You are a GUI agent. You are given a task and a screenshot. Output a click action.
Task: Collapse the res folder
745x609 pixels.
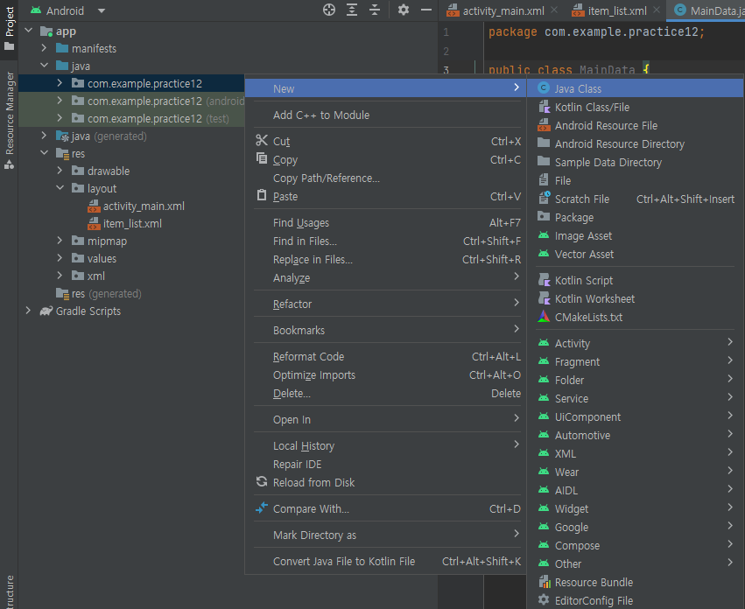pyautogui.click(x=44, y=153)
